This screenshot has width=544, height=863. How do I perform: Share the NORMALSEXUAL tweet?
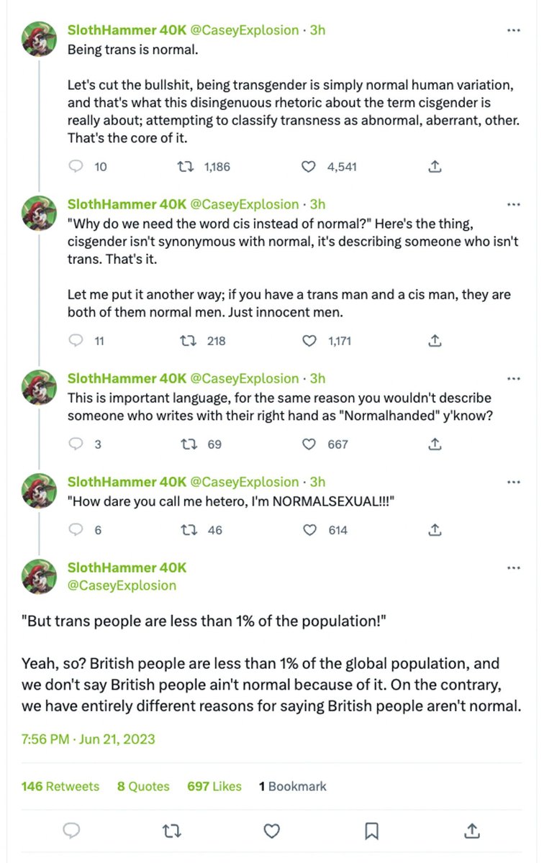tap(435, 530)
